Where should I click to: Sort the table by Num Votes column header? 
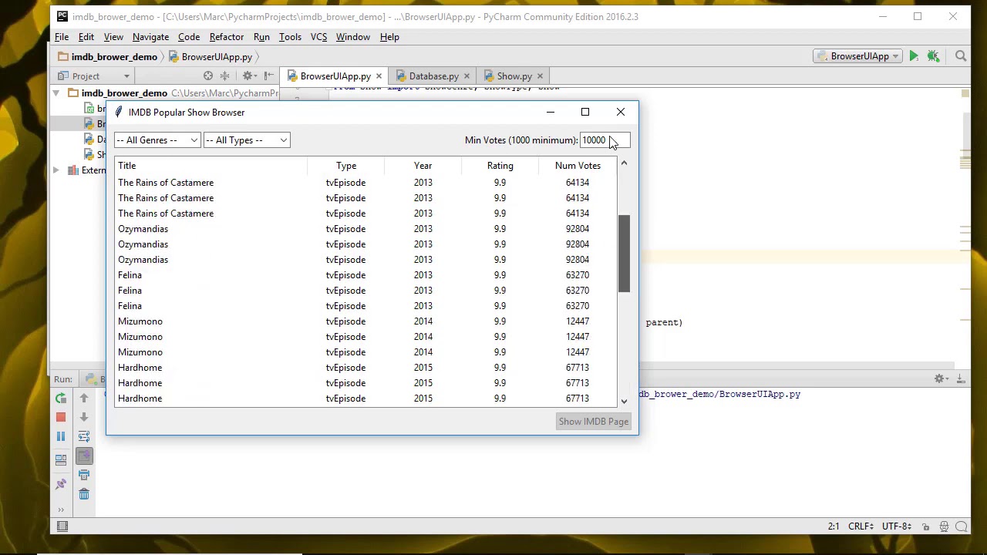tap(578, 166)
